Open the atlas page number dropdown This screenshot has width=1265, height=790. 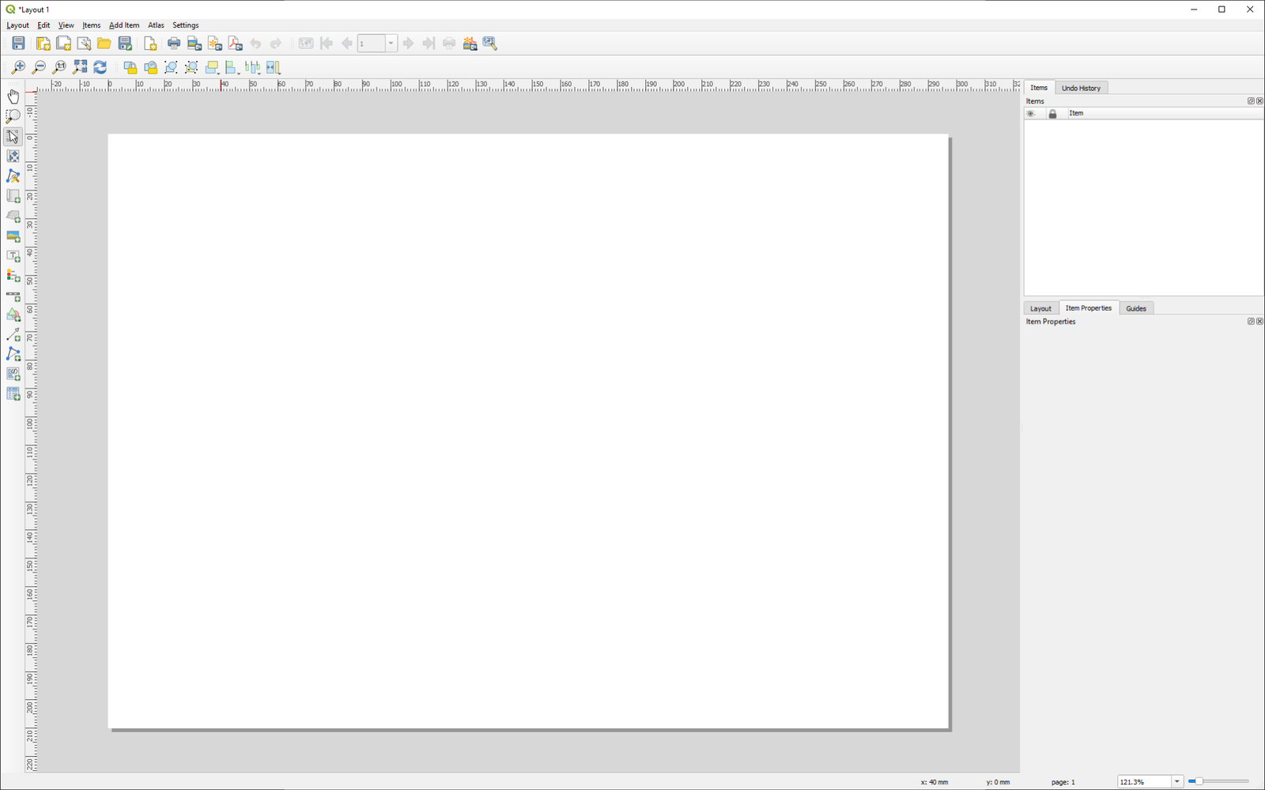tap(389, 43)
